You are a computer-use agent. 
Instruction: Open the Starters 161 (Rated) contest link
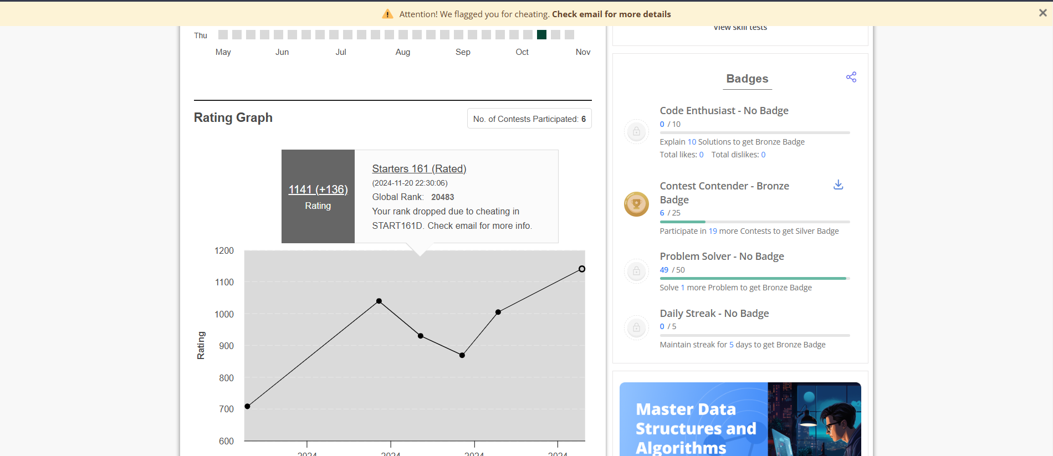pos(419,168)
